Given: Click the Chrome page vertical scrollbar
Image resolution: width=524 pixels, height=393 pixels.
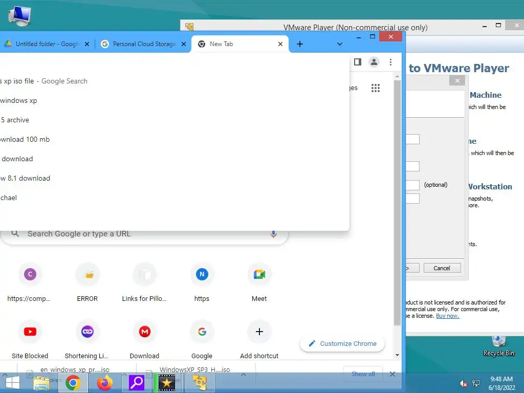Looking at the screenshot, I should coord(397,202).
